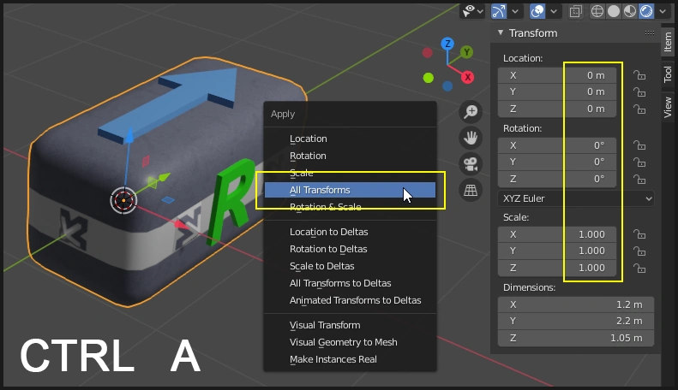The image size is (678, 390).
Task: Lock Scale X with its padlock
Action: click(x=639, y=234)
